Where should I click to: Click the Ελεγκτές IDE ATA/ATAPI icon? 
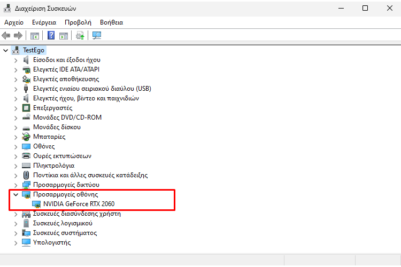click(x=26, y=69)
